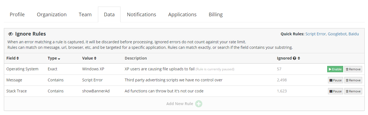
Task: Click Contains type in Stack Trace row
Action: click(x=56, y=91)
